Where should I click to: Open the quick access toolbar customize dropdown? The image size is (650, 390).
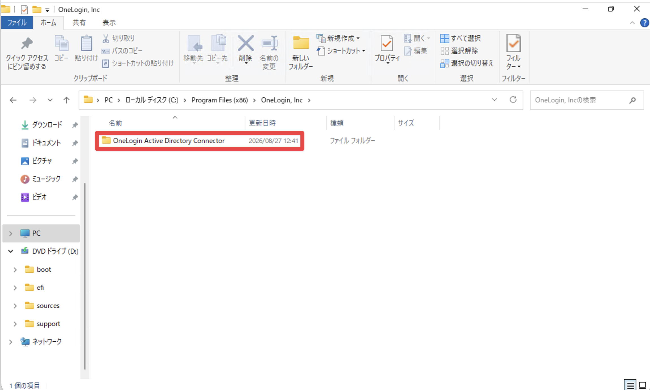point(47,10)
